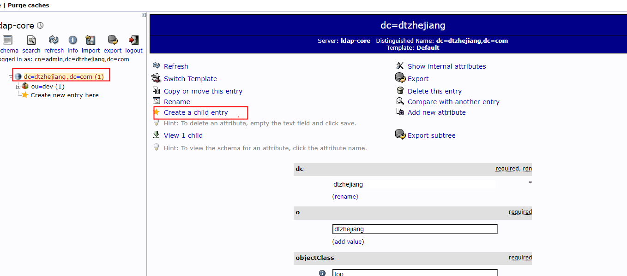Click the Compare with another entry icon

[x=400, y=101]
